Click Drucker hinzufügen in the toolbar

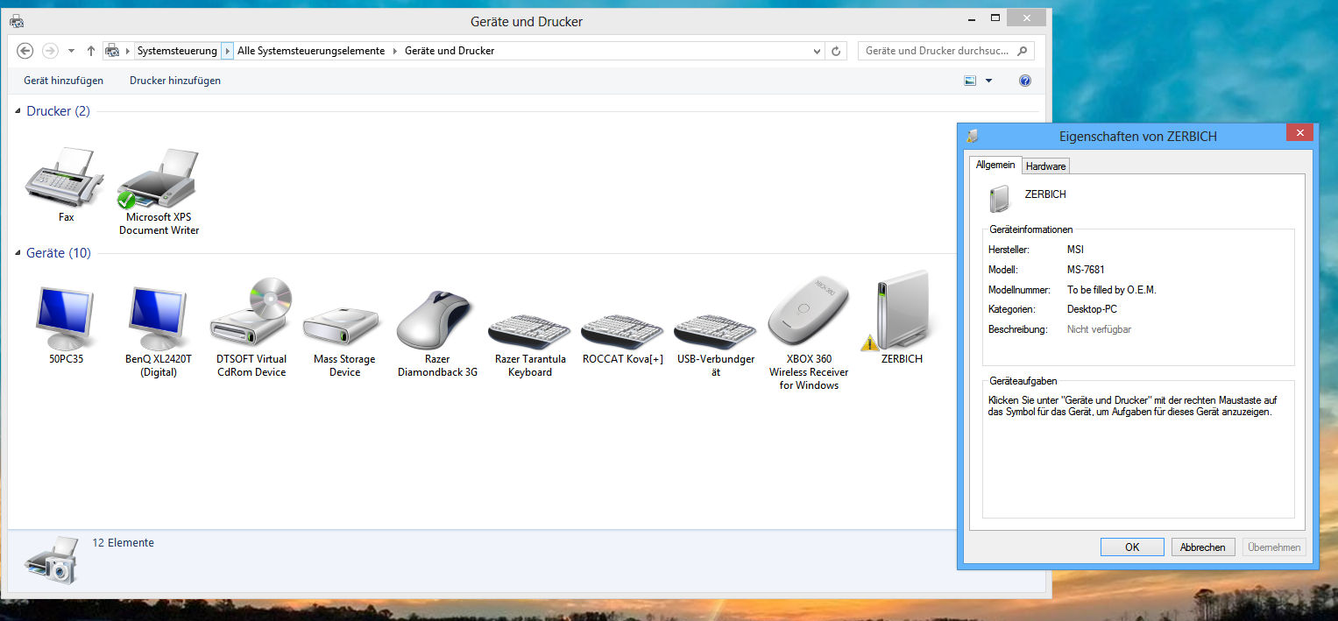click(x=175, y=81)
